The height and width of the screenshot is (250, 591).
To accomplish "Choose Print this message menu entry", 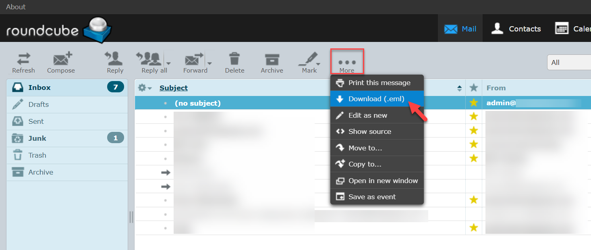I will point(379,83).
